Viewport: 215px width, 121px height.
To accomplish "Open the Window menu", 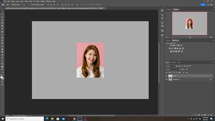I will coord(49,1).
